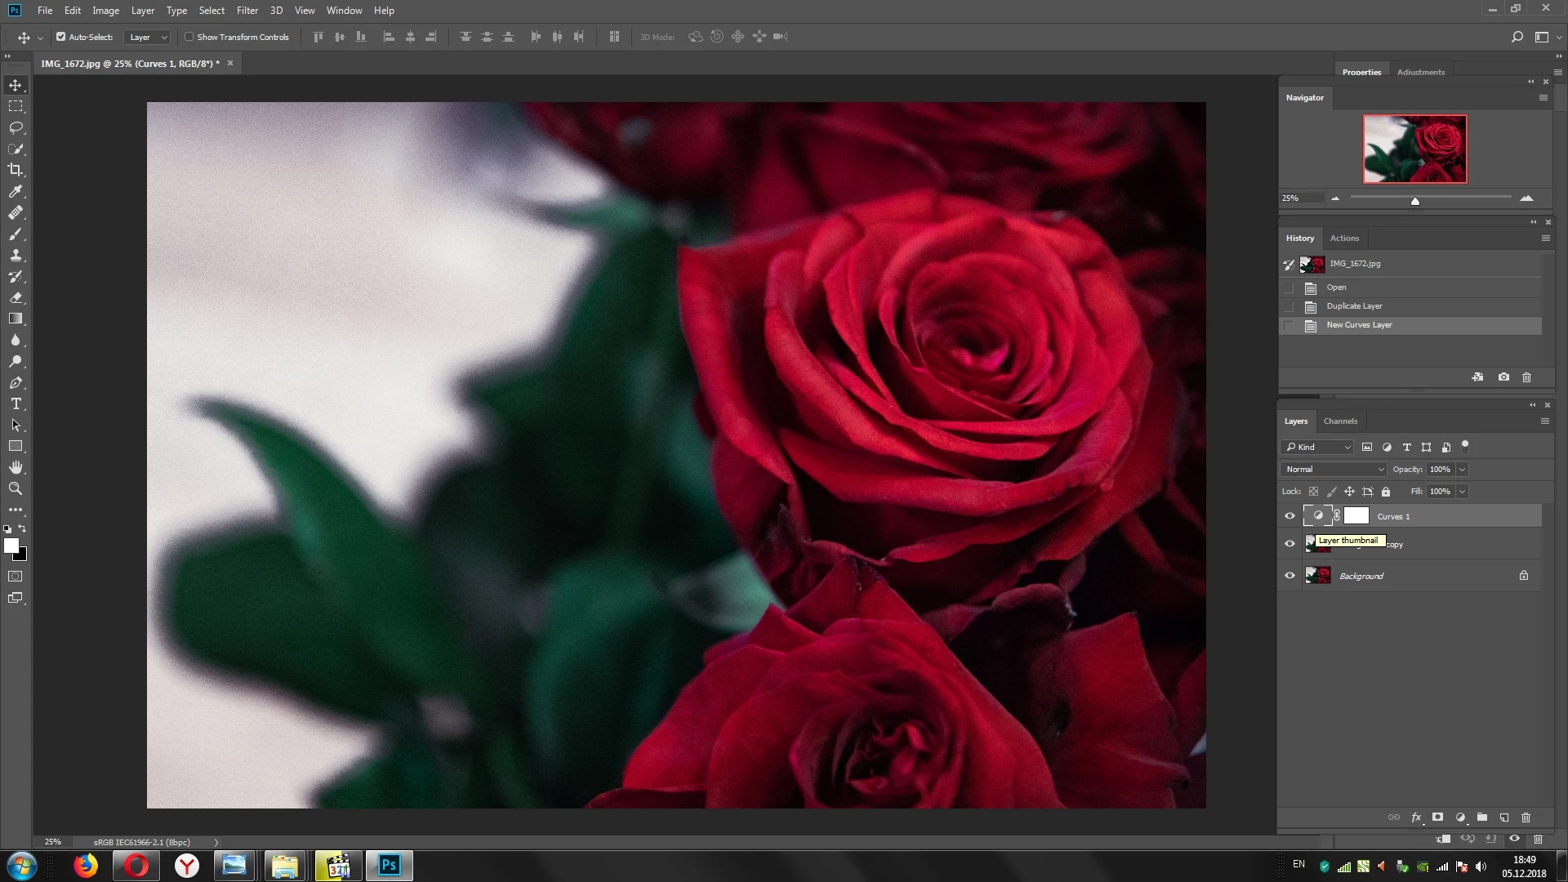Create new snapshot in History panel
The height and width of the screenshot is (882, 1568).
1503,377
